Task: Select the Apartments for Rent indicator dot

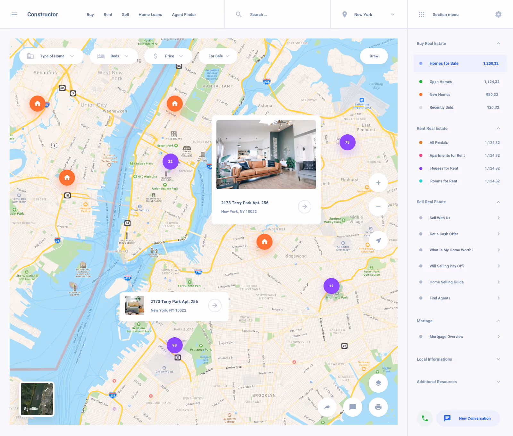Action: pos(421,155)
